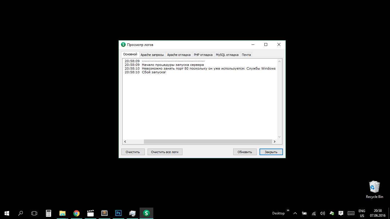Open File Explorer from taskbar

62,213
